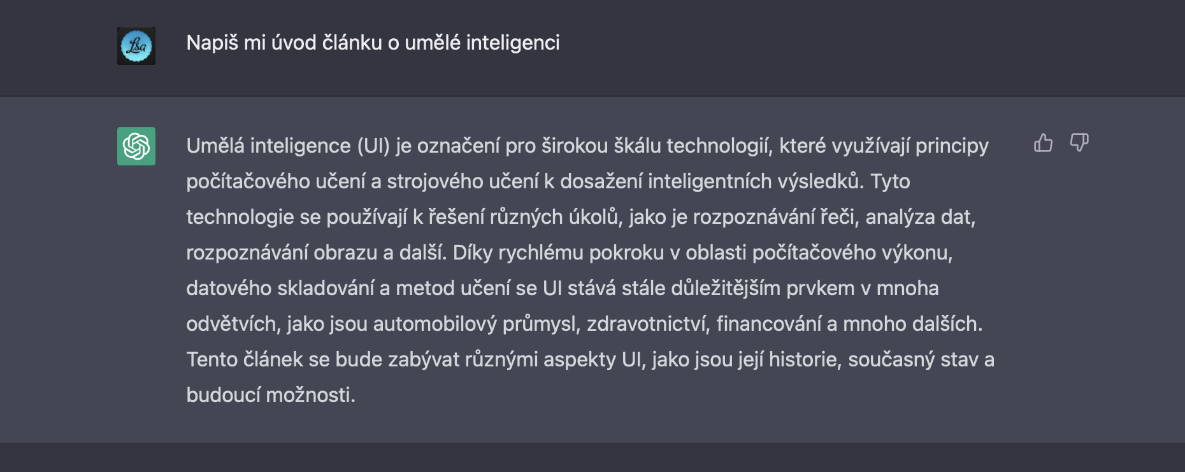Click the word "technologií" in the first line
The height and width of the screenshot is (472, 1185).
(x=719, y=146)
